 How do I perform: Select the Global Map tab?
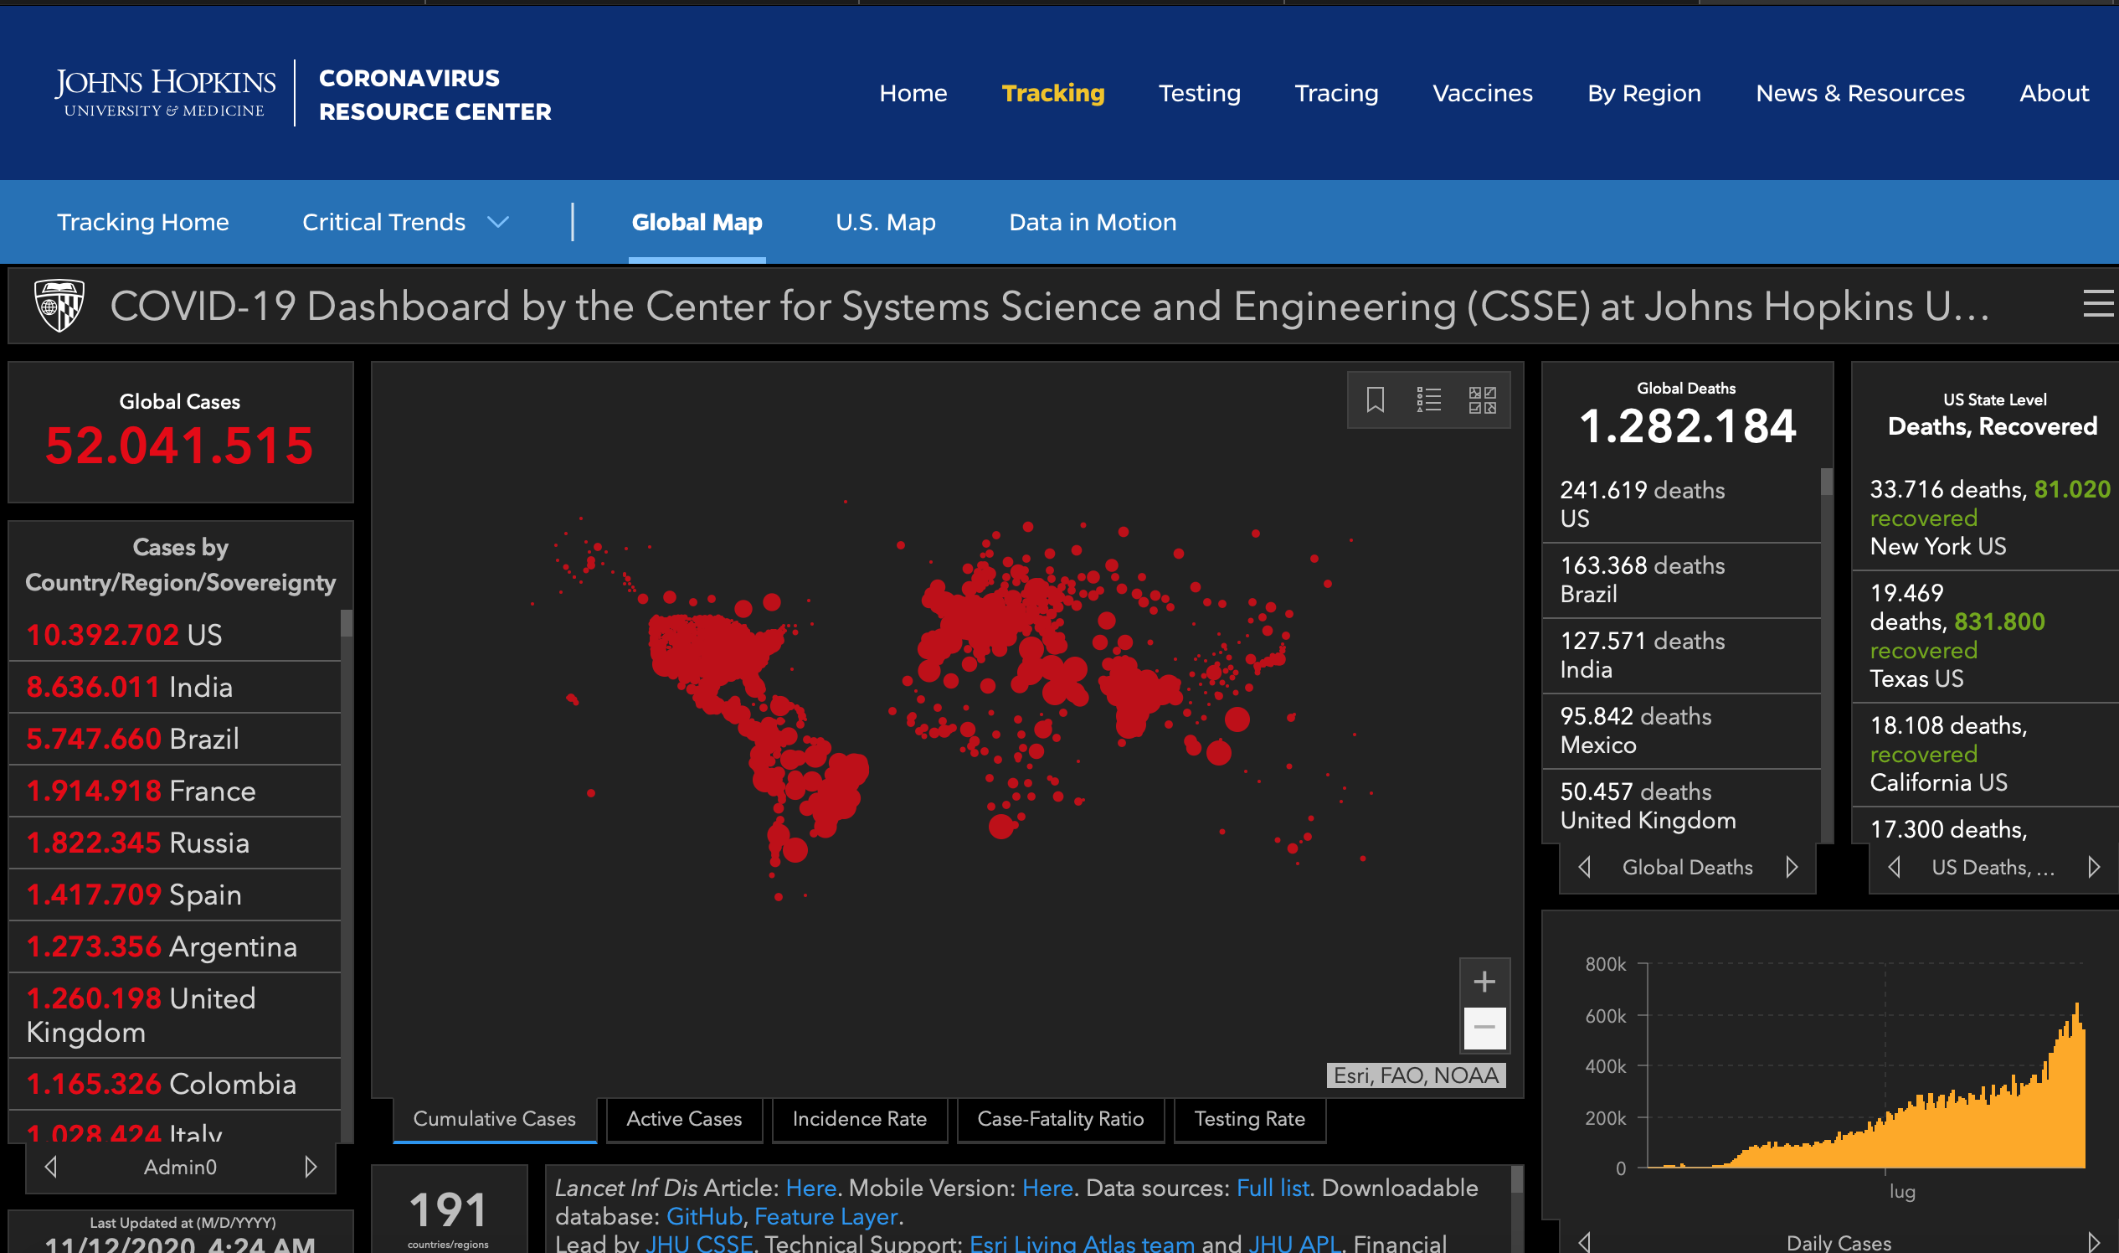(x=697, y=222)
